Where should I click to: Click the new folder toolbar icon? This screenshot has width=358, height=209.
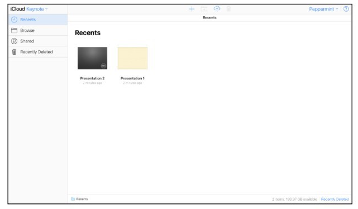pos(204,9)
